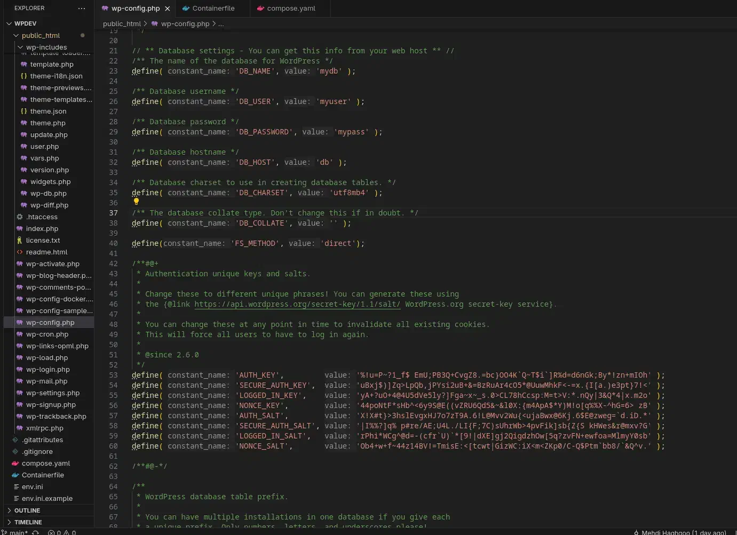Screen dimensions: 737x535
Task: Open env.ini.example from the explorer
Action: coord(47,499)
